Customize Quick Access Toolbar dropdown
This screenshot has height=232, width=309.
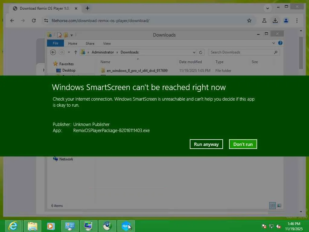(72, 35)
